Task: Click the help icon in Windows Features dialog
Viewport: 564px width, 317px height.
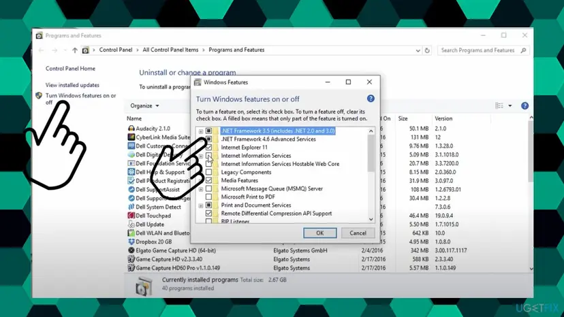Action: [371, 99]
